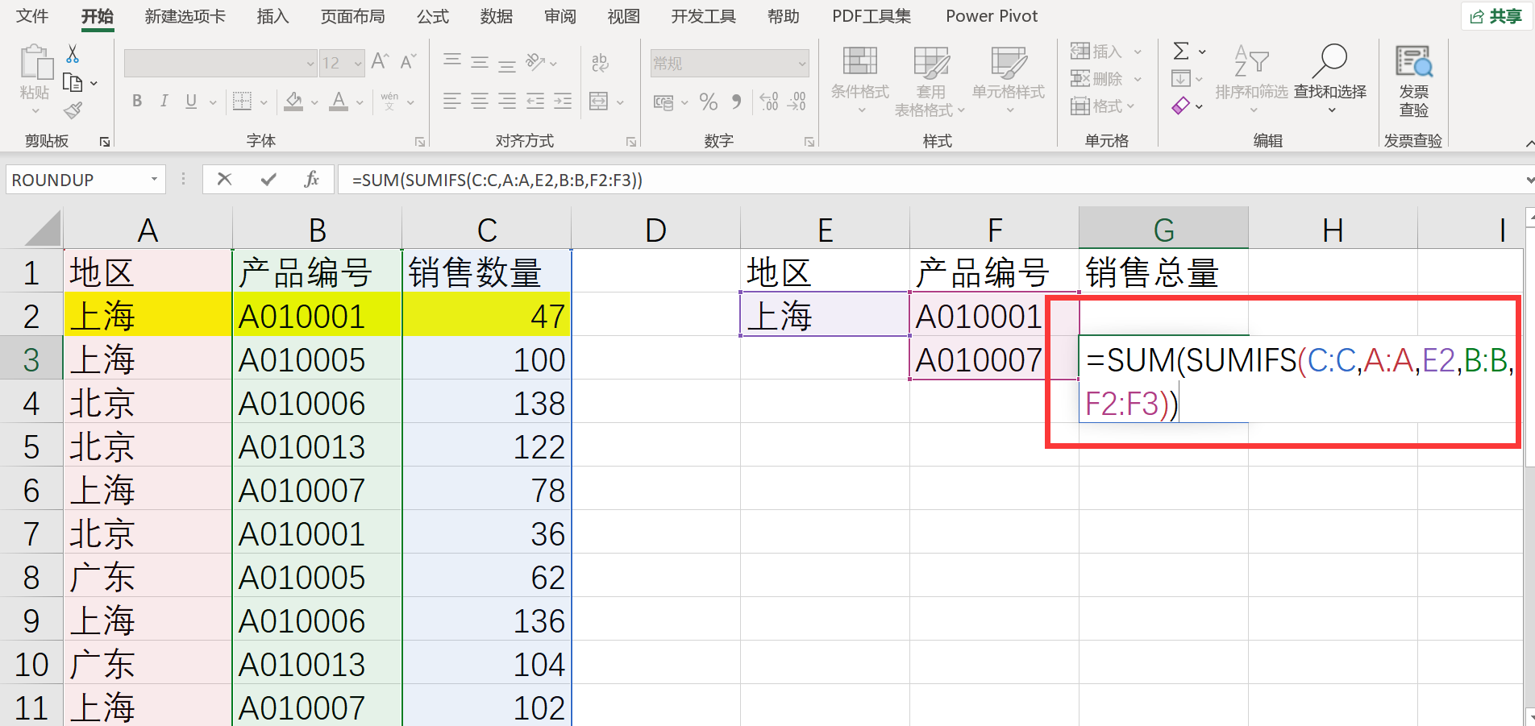Apply the Font Color swatch
Image resolution: width=1535 pixels, height=726 pixels.
coord(339,102)
